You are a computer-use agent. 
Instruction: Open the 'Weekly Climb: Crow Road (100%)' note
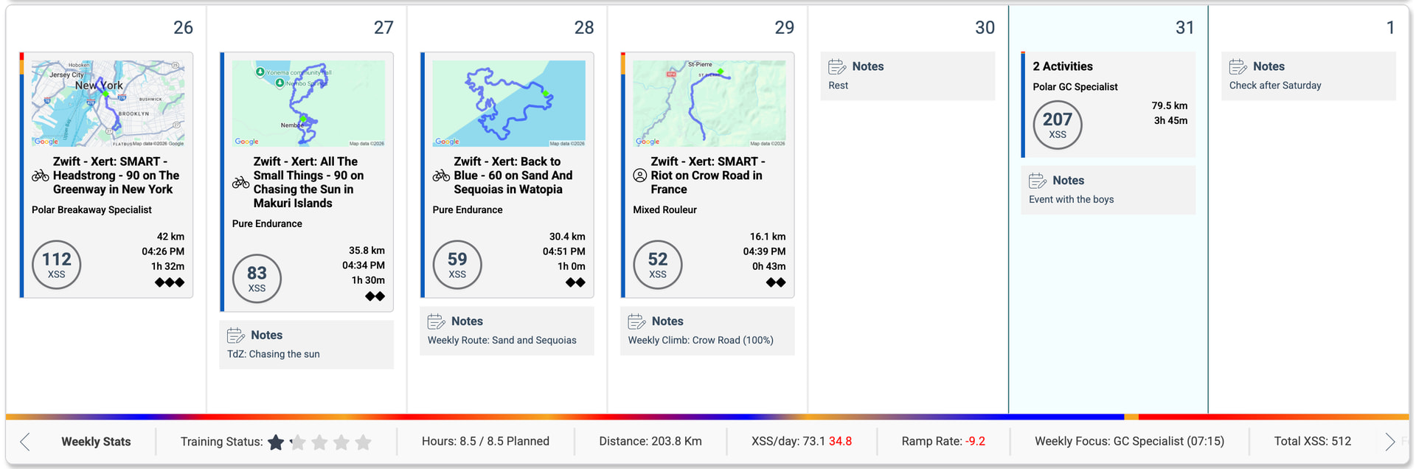pyautogui.click(x=701, y=340)
